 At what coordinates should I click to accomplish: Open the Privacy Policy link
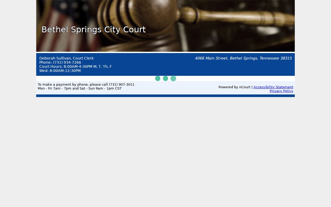click(281, 91)
